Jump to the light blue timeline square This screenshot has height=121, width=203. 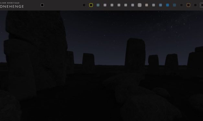pos(161,5)
